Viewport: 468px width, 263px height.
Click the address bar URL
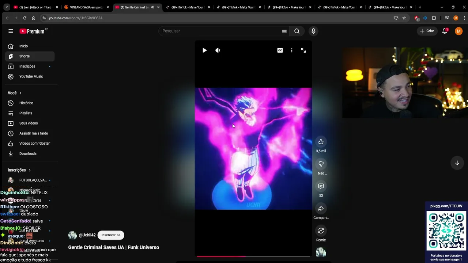click(76, 18)
